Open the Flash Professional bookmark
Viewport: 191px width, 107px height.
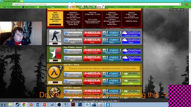44,7
